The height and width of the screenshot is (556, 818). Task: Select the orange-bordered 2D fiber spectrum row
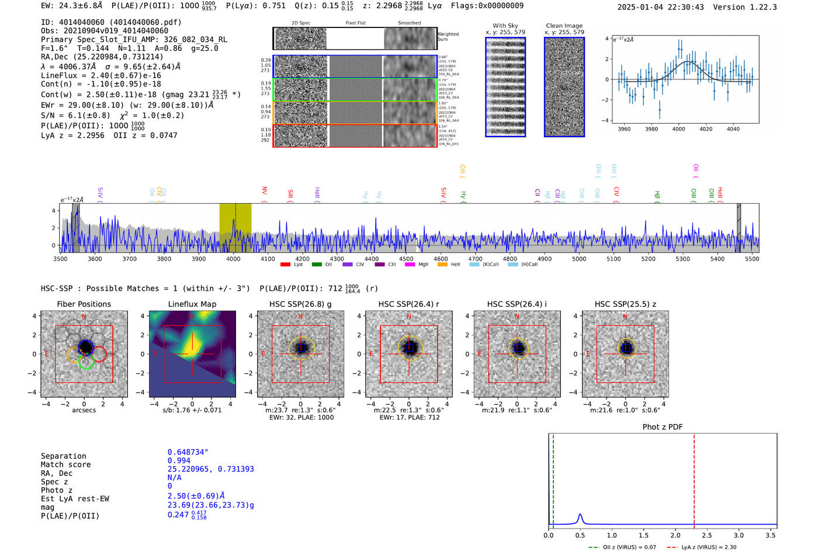[x=355, y=113]
